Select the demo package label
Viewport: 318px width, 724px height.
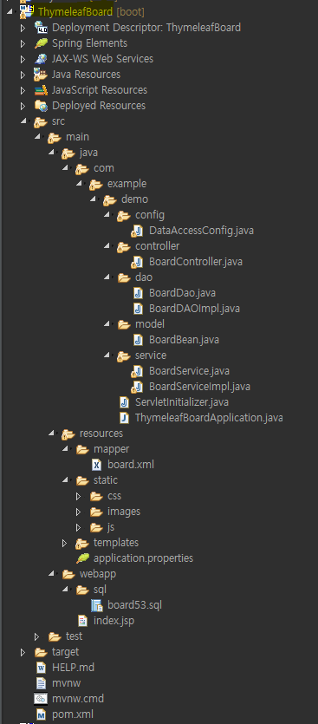[135, 199]
